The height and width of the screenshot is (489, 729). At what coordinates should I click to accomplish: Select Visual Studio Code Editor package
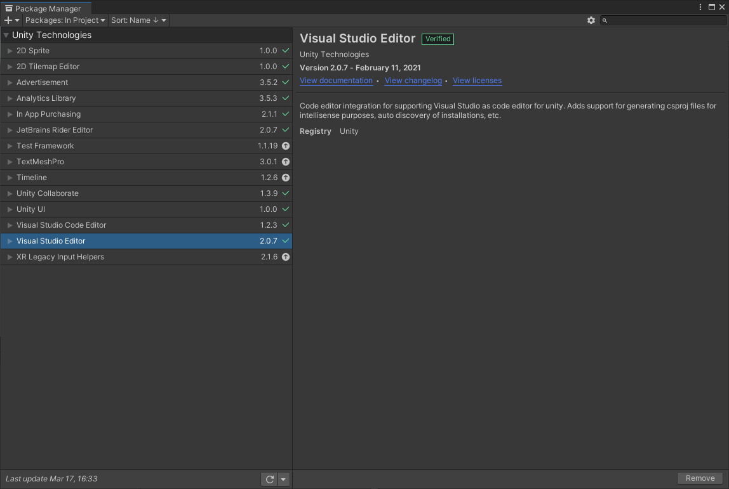point(146,225)
